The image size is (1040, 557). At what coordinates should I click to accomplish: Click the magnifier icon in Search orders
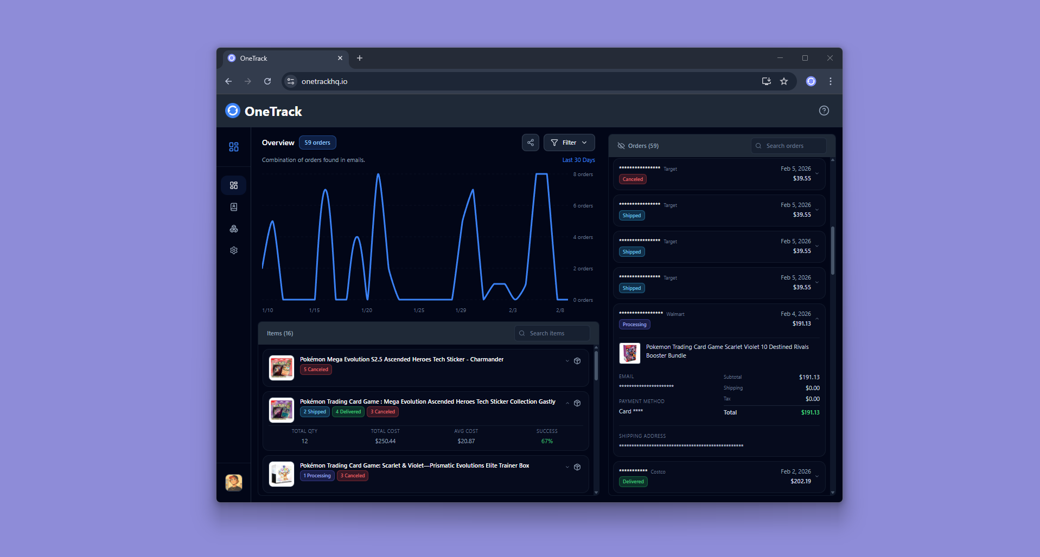tap(758, 146)
